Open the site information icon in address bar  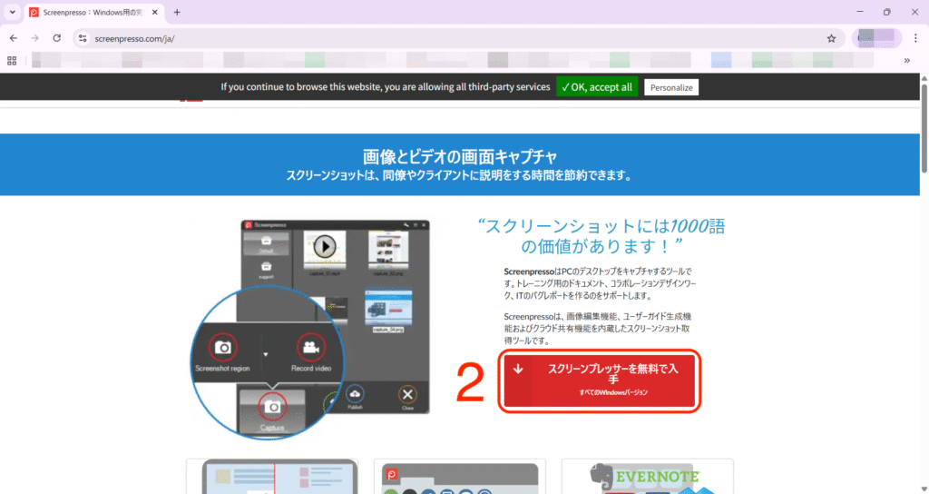83,38
